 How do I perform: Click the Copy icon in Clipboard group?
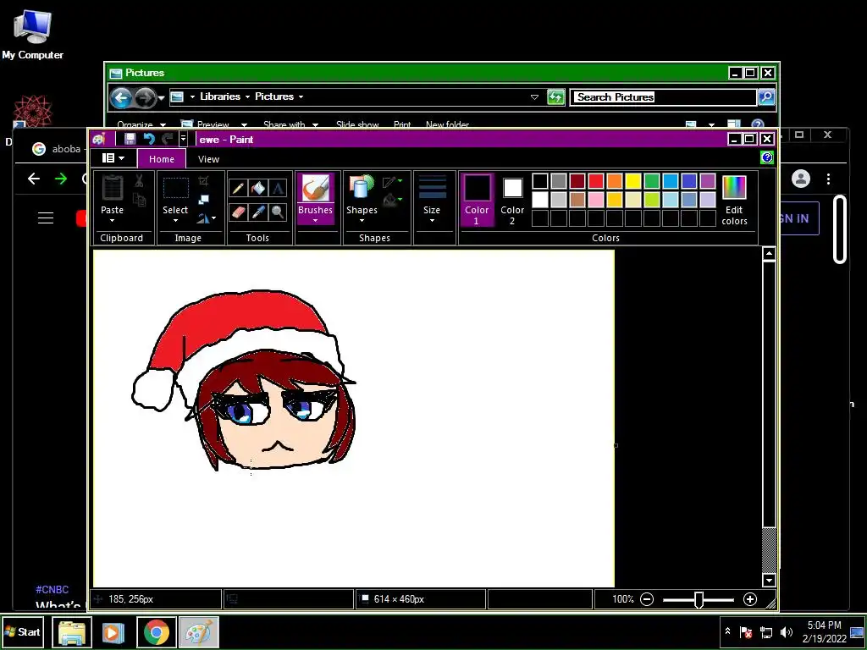(140, 200)
